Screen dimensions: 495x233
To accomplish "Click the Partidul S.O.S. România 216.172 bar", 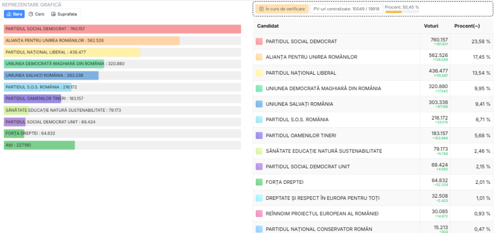I will tap(38, 87).
